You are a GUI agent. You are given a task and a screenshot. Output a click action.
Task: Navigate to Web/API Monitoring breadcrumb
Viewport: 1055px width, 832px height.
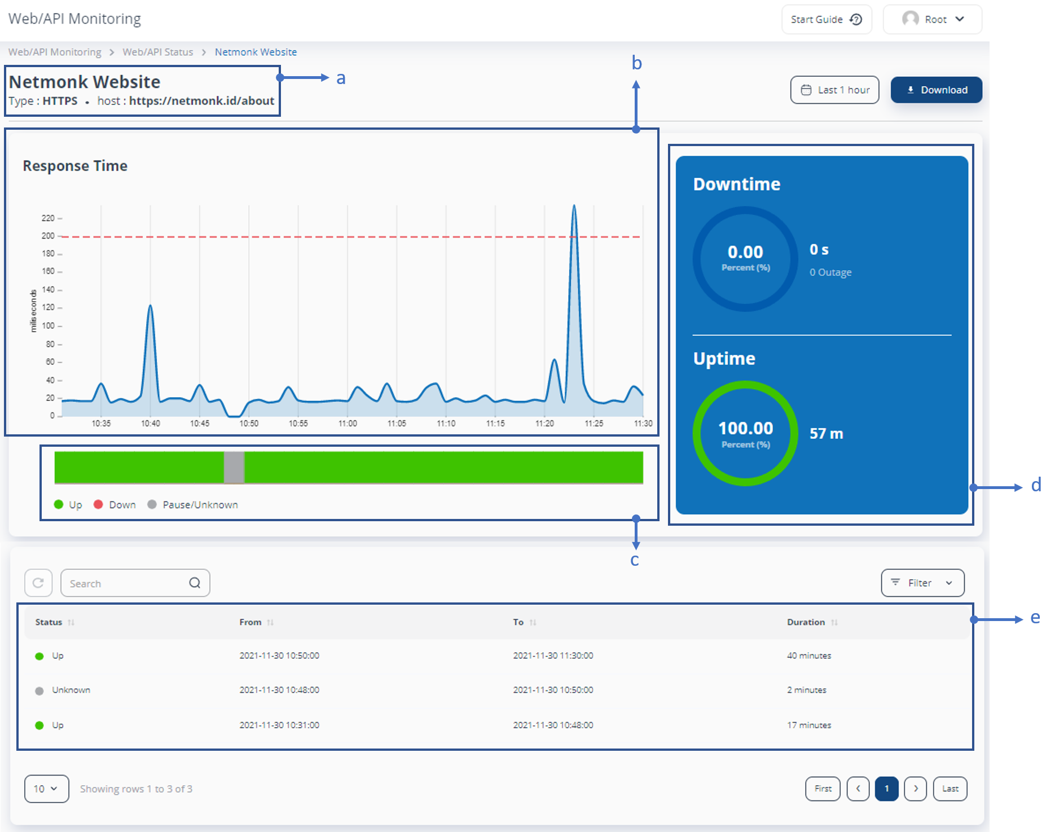click(55, 52)
